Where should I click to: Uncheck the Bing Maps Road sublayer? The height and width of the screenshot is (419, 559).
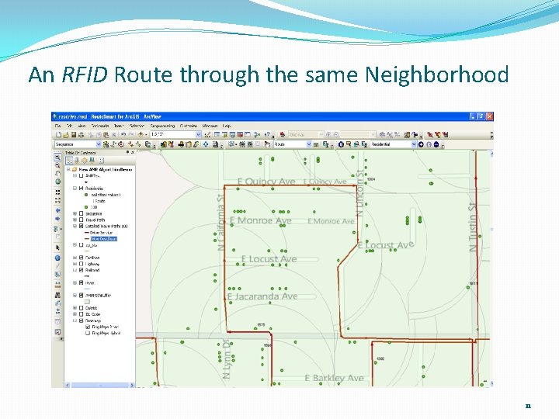coord(88,327)
